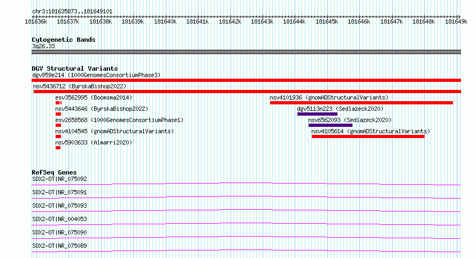Click the Cytogenetic Bands track title
Image resolution: width=476 pixels, height=258 pixels.
[64, 40]
